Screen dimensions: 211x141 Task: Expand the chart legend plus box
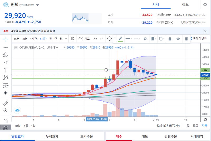[x=16, y=48]
